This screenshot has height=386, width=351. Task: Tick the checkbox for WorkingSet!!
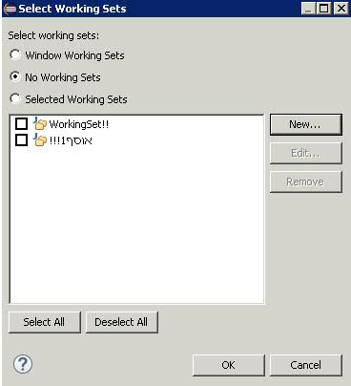coord(22,123)
